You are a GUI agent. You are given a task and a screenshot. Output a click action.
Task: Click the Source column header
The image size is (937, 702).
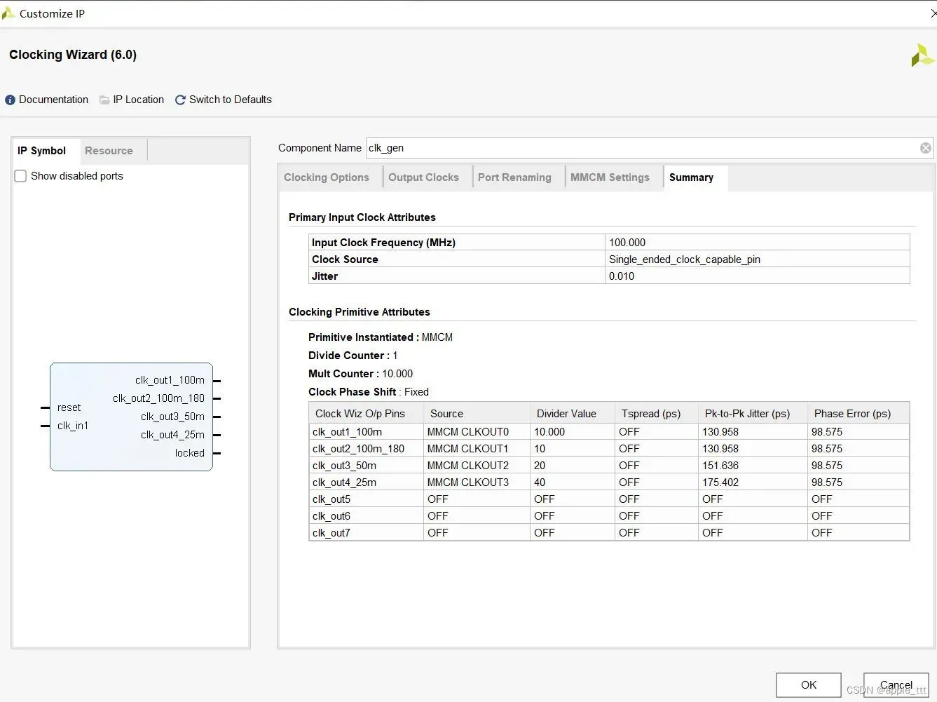point(477,413)
